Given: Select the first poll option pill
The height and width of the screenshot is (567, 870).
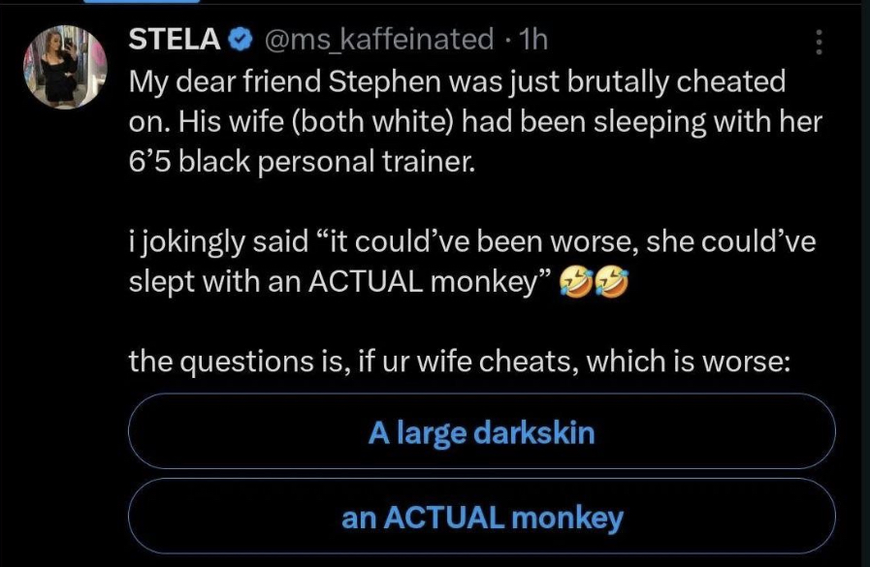Looking at the screenshot, I should (481, 432).
